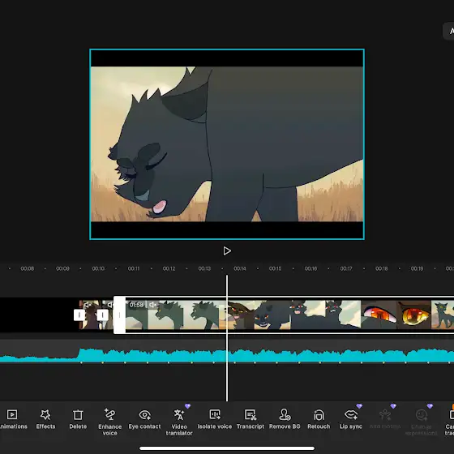Tap the 00:09 time label
The height and width of the screenshot is (454, 454).
tap(62, 268)
